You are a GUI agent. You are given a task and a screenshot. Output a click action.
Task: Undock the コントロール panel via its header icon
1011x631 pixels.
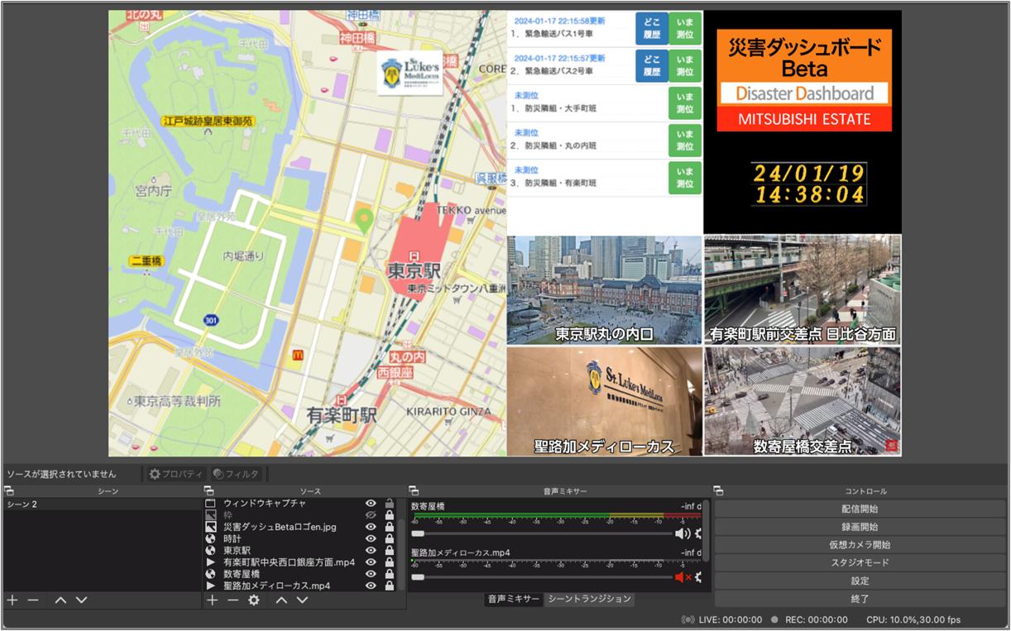tap(718, 491)
